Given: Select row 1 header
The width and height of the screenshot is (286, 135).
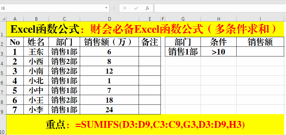Looking at the screenshot, I should [3, 29].
